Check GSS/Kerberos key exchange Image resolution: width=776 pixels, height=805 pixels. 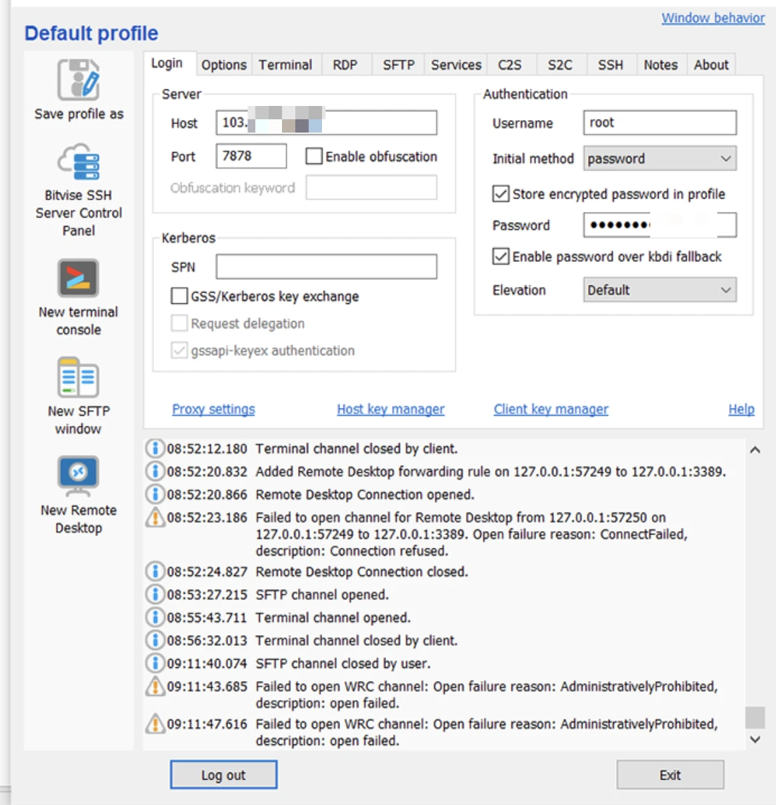point(179,296)
